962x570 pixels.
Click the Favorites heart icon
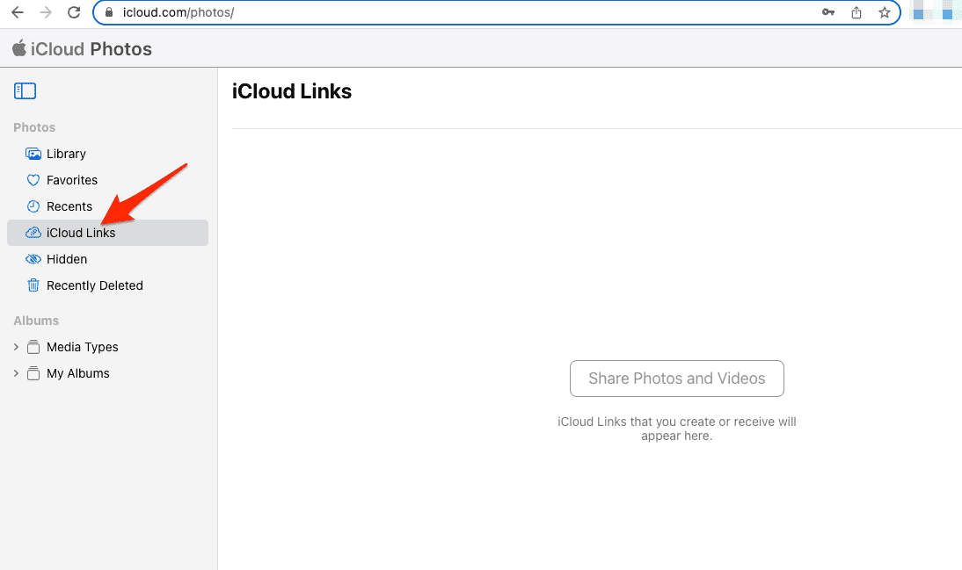pyautogui.click(x=33, y=180)
